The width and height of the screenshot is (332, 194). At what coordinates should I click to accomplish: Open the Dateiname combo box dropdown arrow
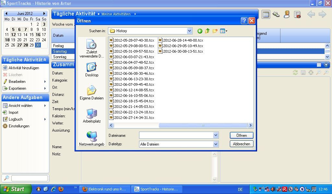pyautogui.click(x=216, y=135)
